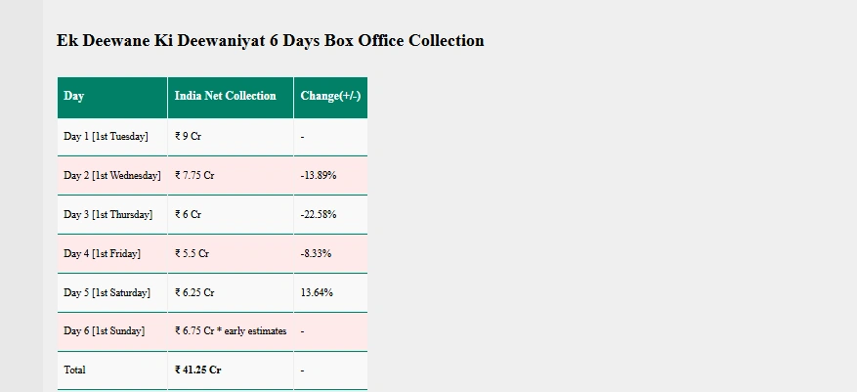Click the -8.33% change value

pos(316,254)
